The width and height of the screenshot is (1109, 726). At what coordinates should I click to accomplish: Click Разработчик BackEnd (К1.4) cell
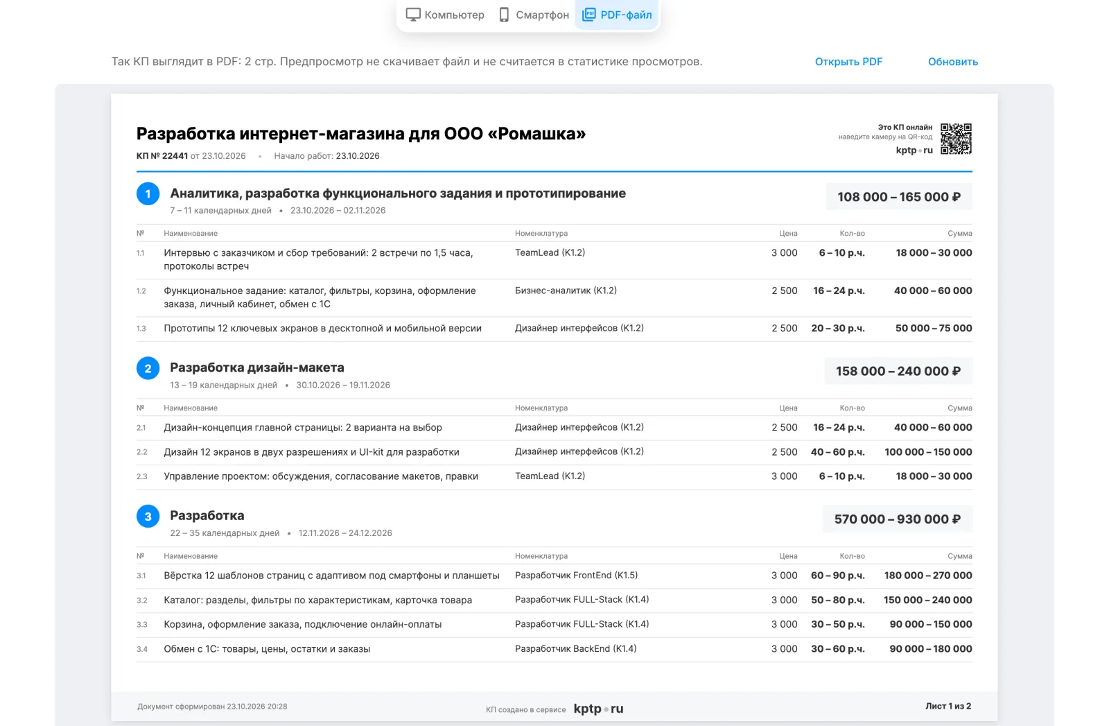575,649
